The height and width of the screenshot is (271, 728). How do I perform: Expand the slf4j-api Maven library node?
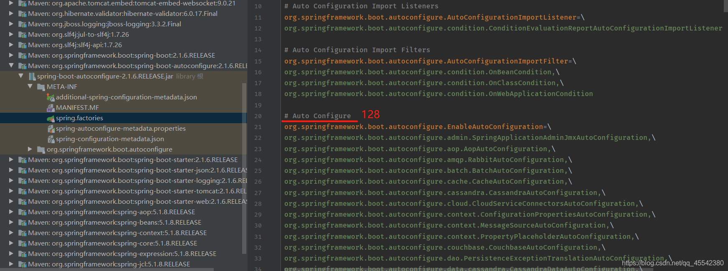tap(11, 45)
